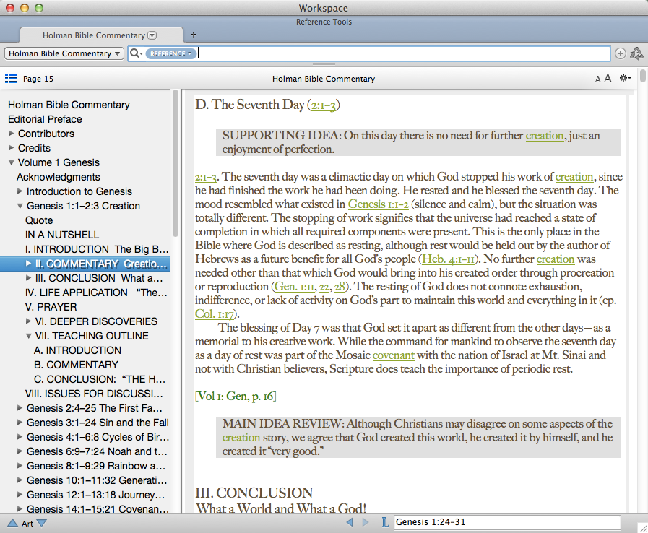
Task: Select V. PRAYER entry
Action: click(x=51, y=307)
